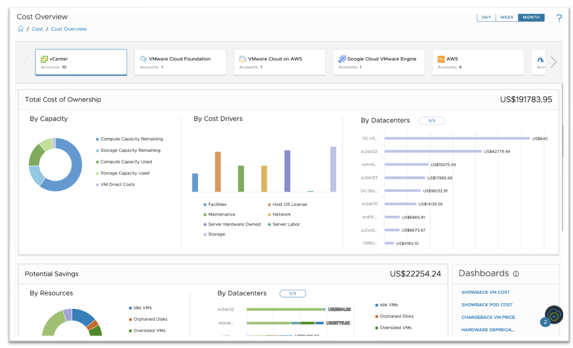This screenshot has height=348, width=573.
Task: Click the AWS account icon
Action: [441, 59]
